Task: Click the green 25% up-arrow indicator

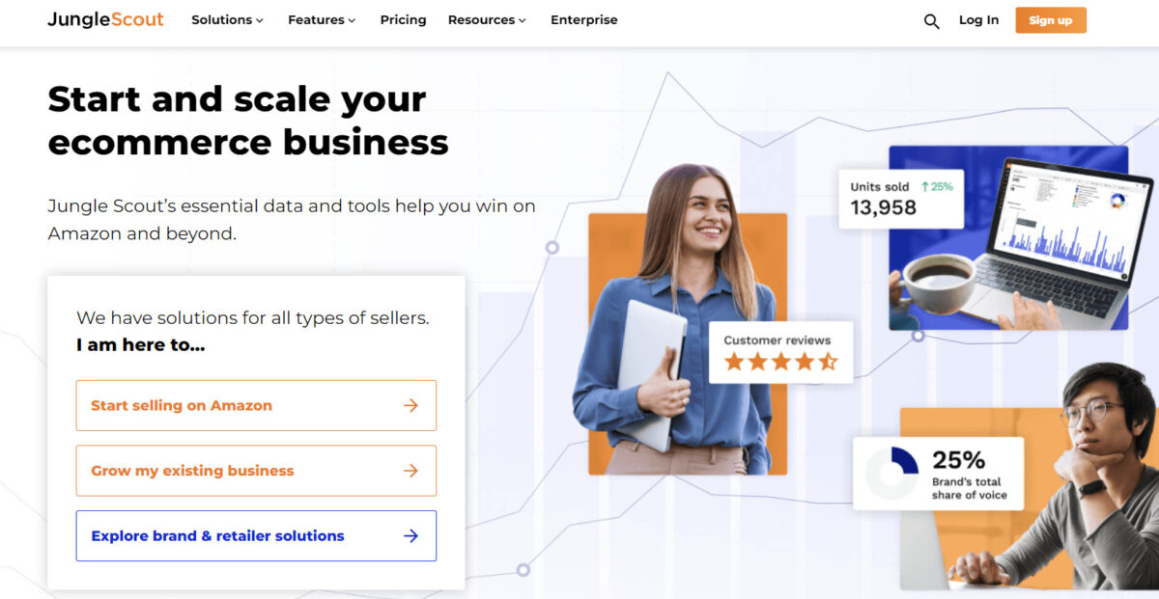Action: click(x=937, y=186)
